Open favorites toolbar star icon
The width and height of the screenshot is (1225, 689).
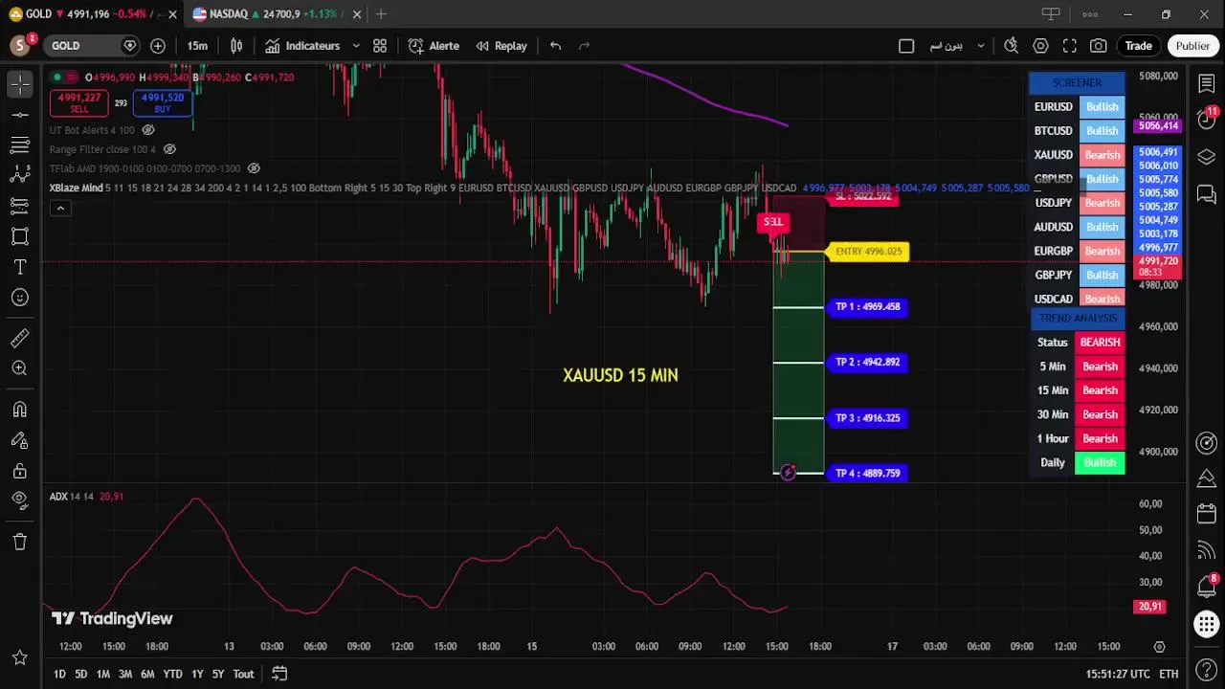[19, 657]
